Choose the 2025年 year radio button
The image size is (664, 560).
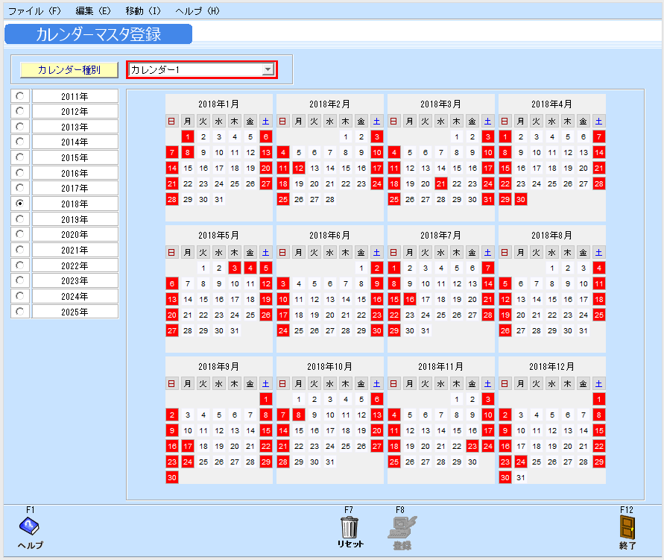(20, 312)
